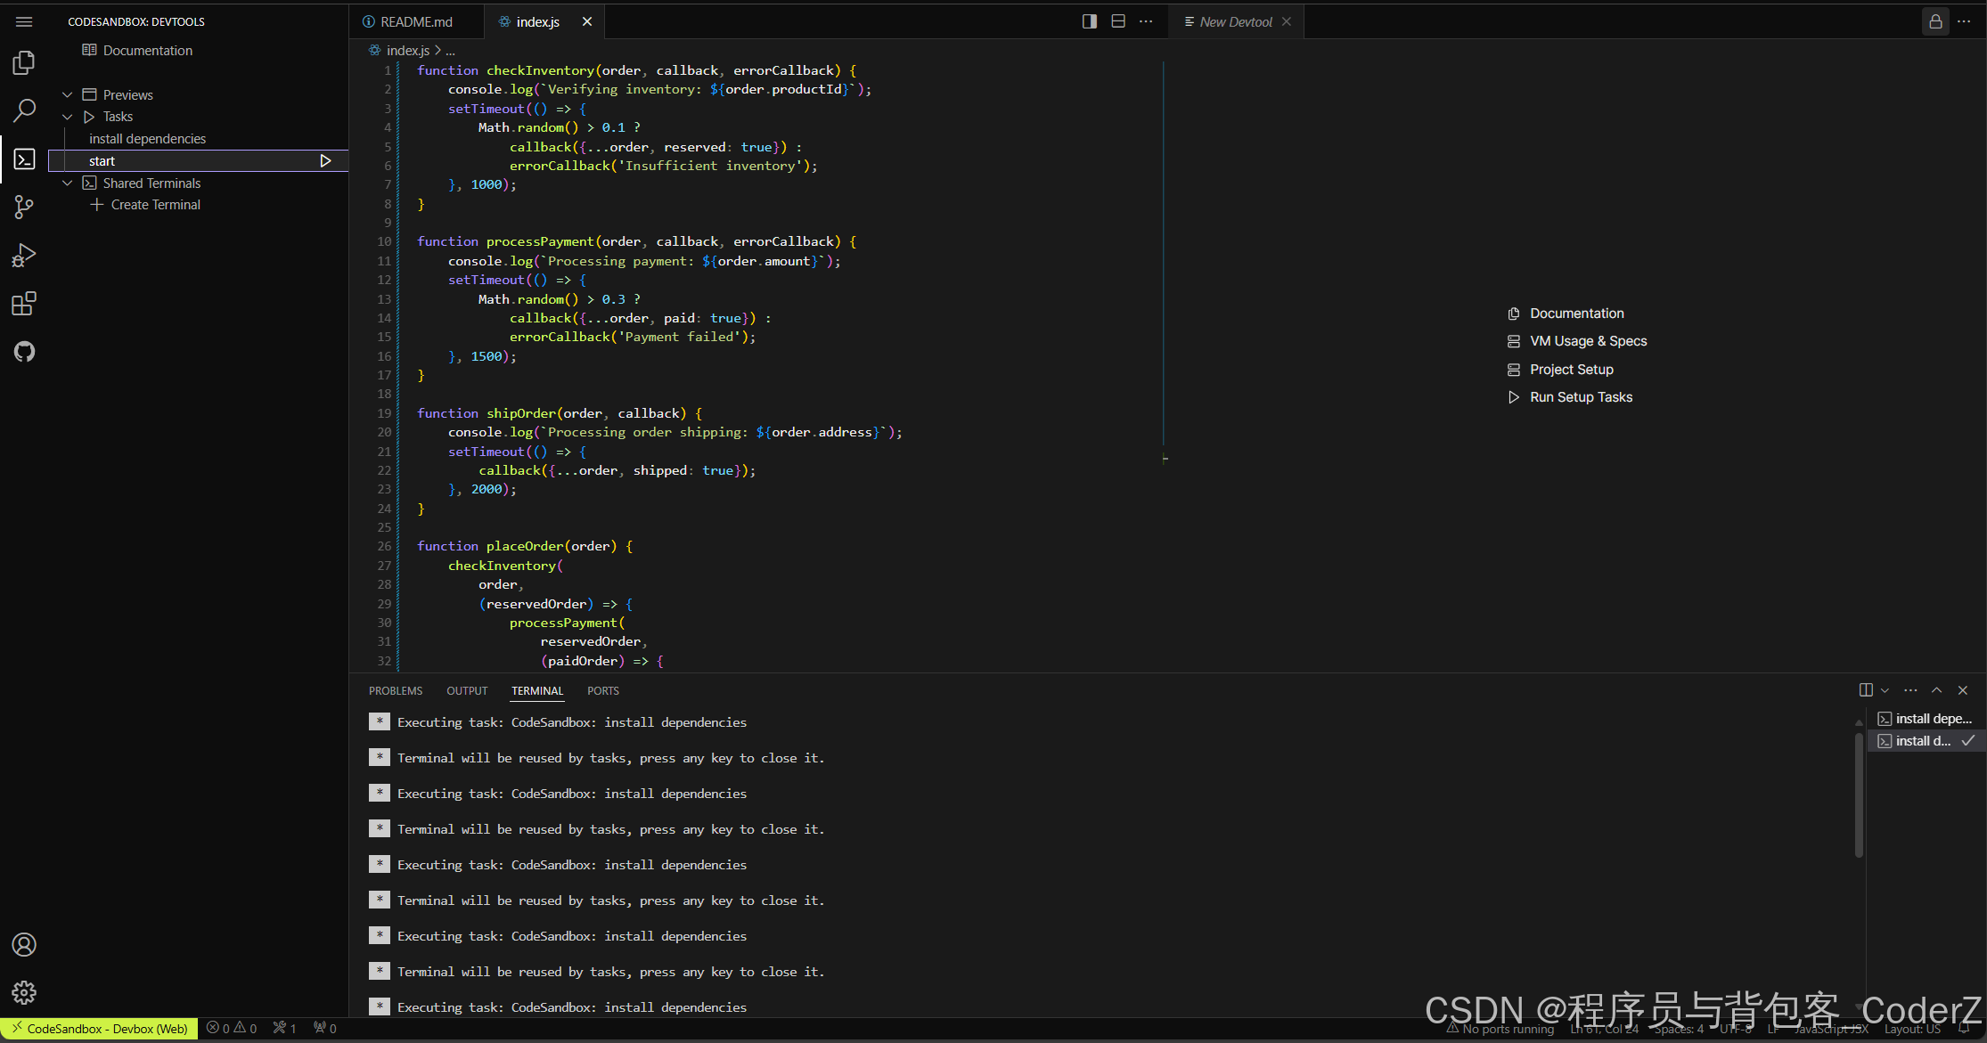Switch to the PROBLEMS panel tab
Viewport: 1987px width, 1043px height.
[396, 691]
